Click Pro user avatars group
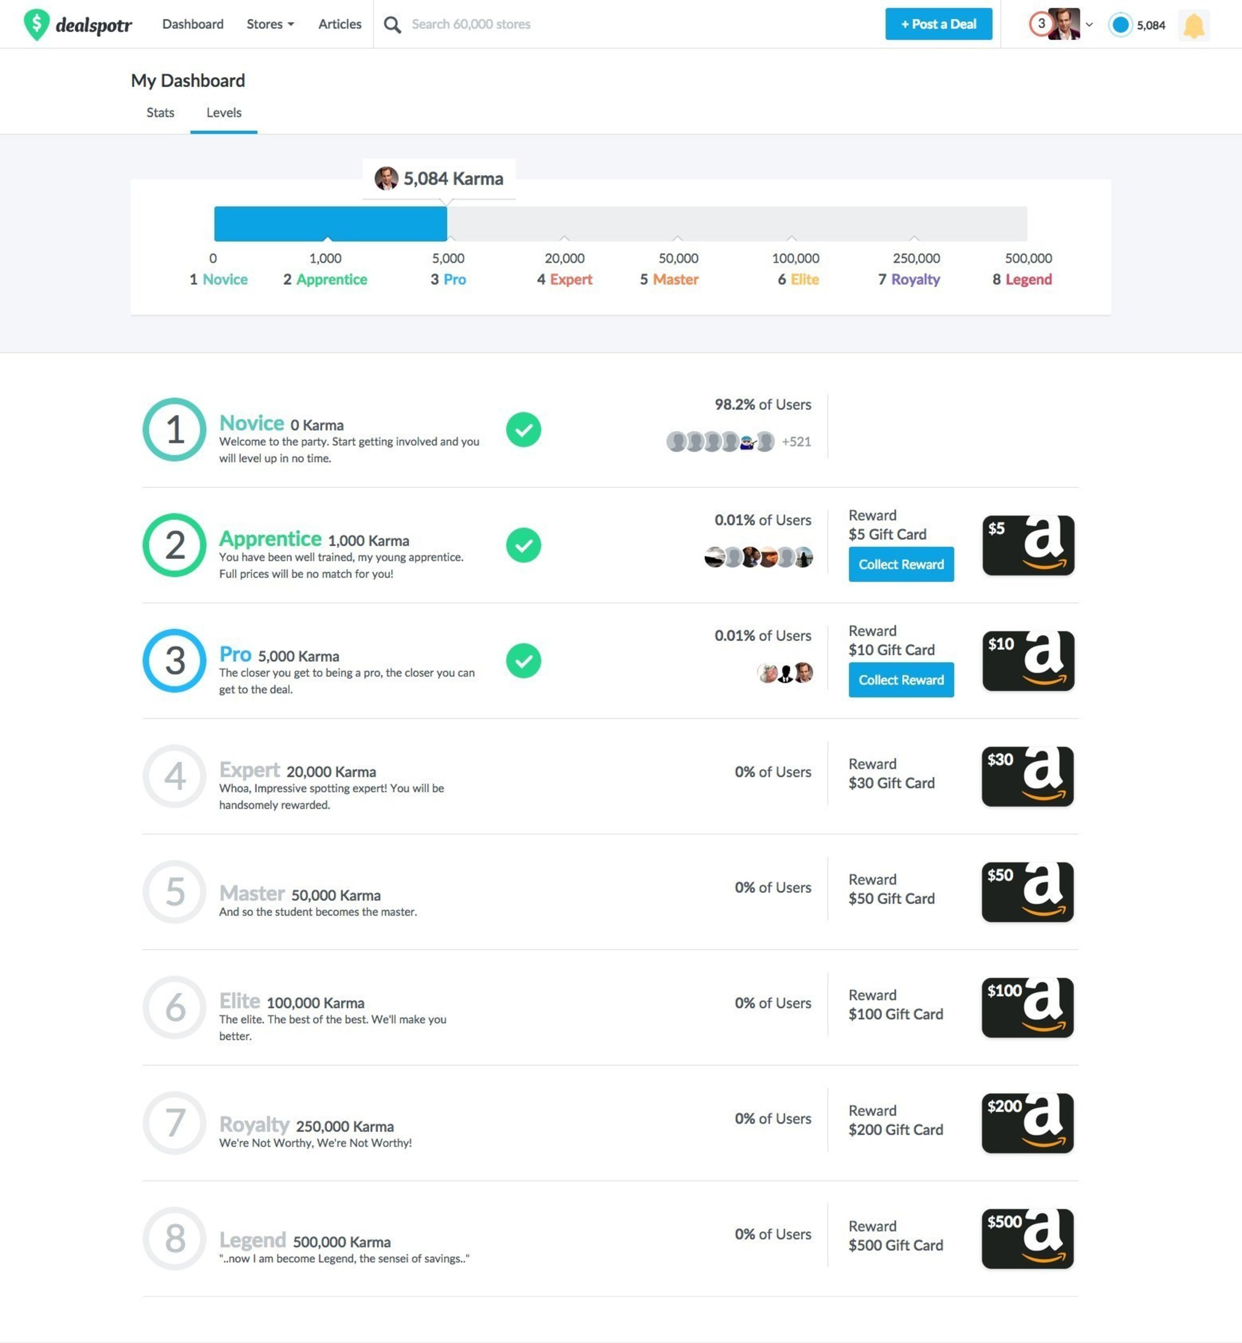 click(x=785, y=672)
